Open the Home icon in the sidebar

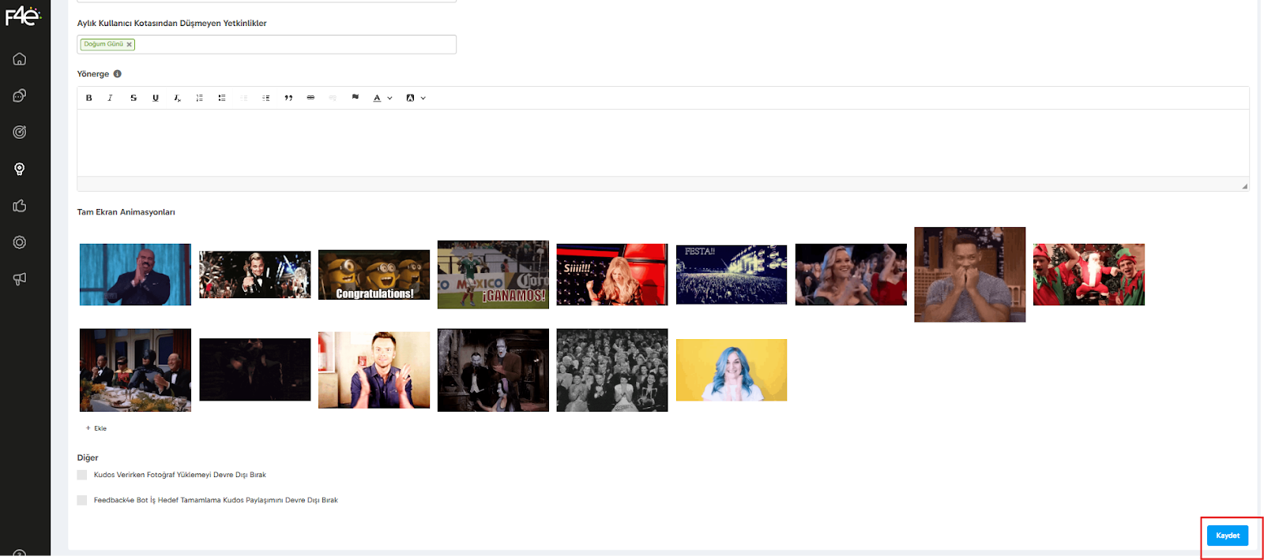tap(20, 59)
